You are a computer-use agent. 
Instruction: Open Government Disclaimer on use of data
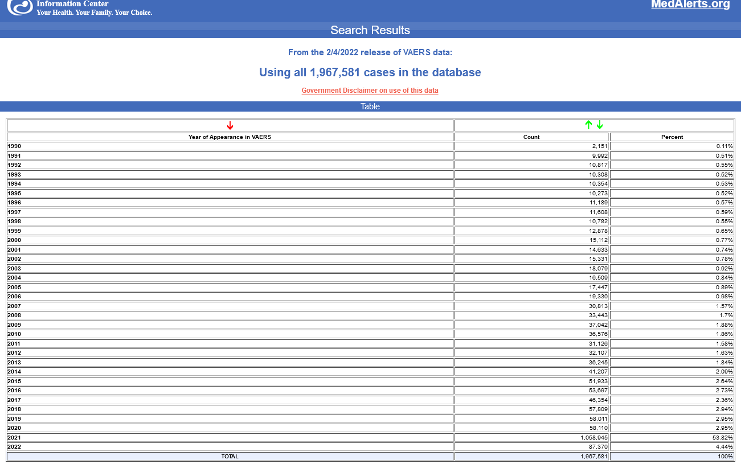coord(370,91)
